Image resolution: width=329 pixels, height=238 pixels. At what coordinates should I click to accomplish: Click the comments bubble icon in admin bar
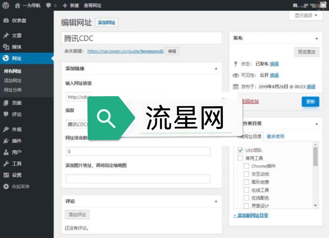click(48, 5)
